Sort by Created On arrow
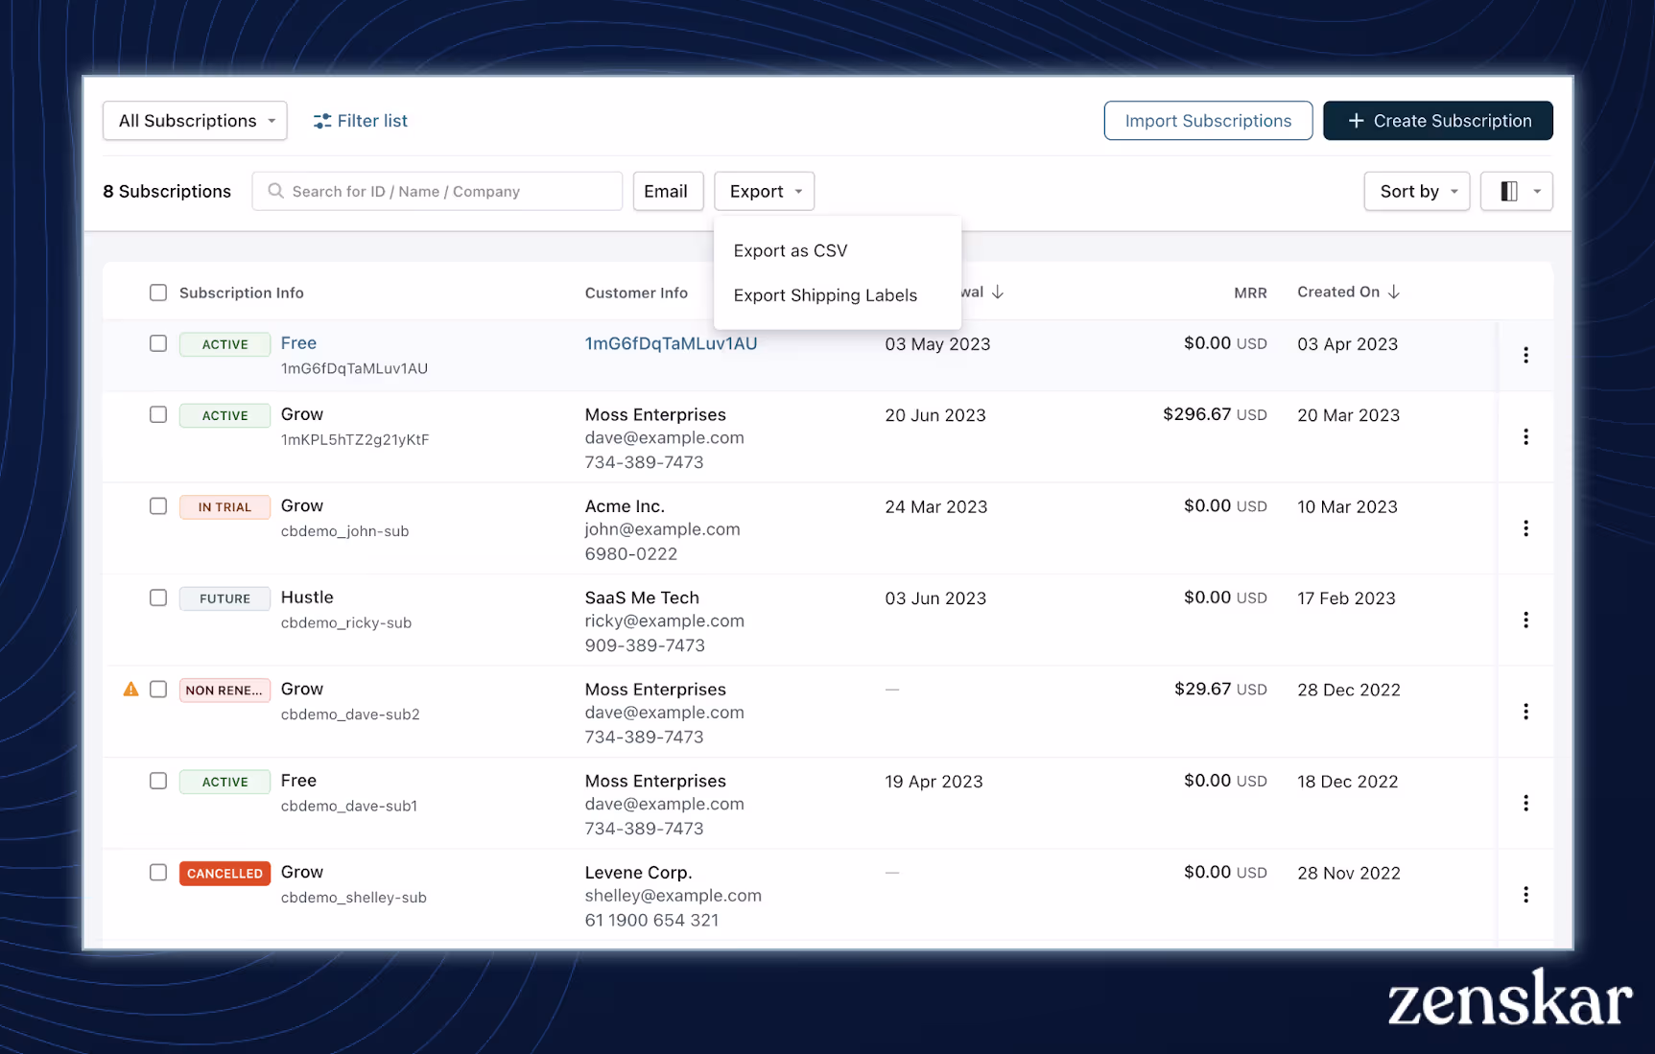This screenshot has height=1054, width=1655. (1394, 292)
